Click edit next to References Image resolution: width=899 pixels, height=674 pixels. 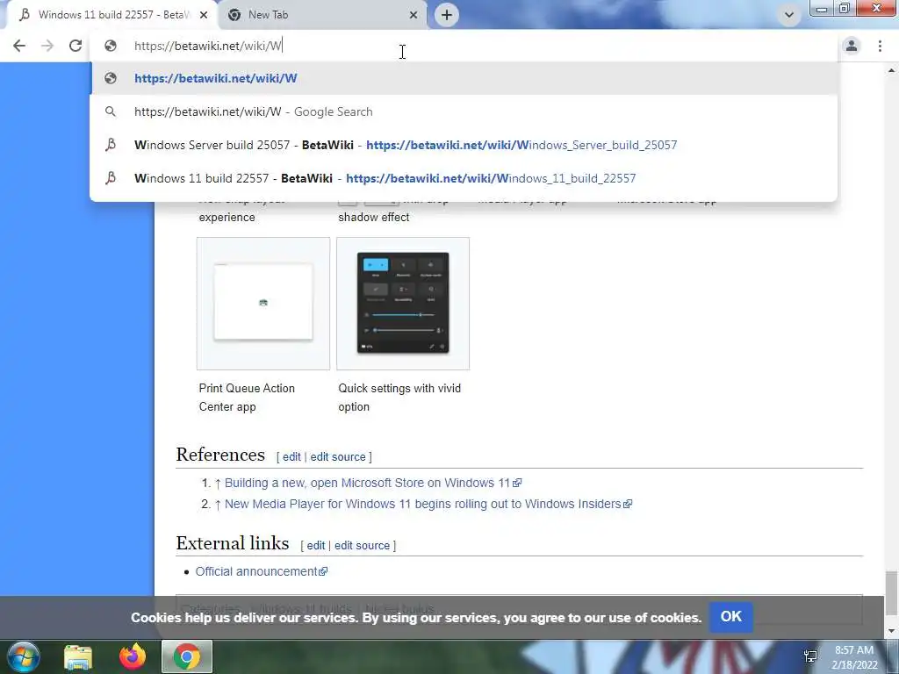click(x=291, y=456)
